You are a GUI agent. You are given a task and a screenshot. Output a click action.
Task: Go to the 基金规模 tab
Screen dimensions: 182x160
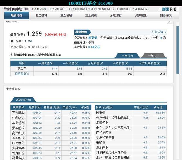coord(91,16)
